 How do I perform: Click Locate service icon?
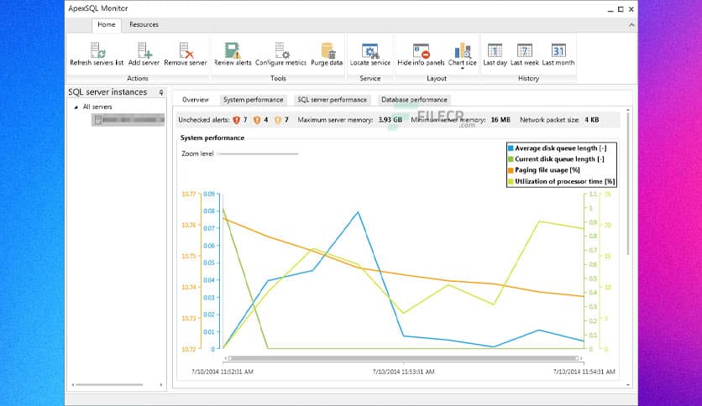[370, 54]
